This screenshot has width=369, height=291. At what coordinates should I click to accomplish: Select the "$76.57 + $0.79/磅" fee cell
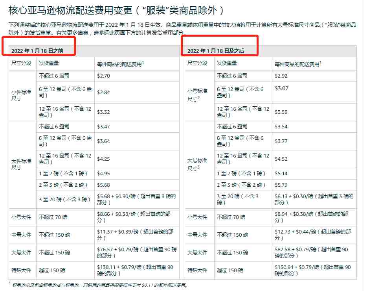point(137,252)
